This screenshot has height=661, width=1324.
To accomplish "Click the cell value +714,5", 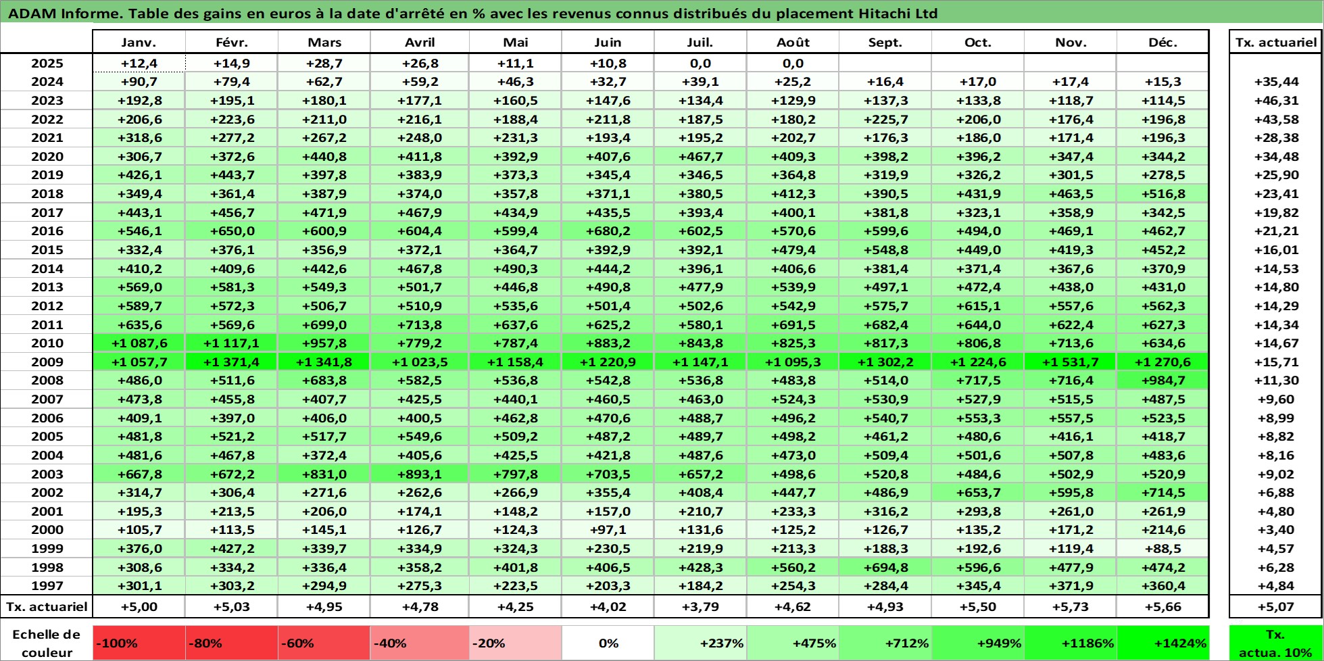I will coord(1162,493).
